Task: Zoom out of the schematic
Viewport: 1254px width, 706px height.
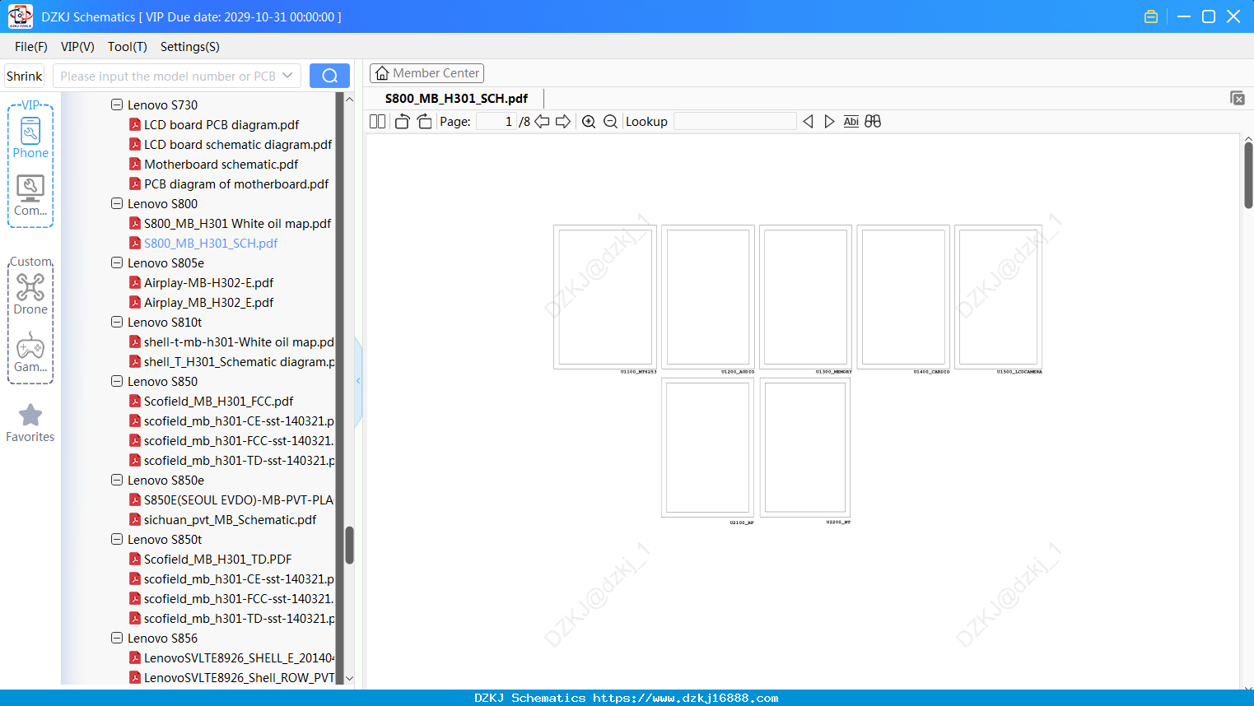Action: 610,122
